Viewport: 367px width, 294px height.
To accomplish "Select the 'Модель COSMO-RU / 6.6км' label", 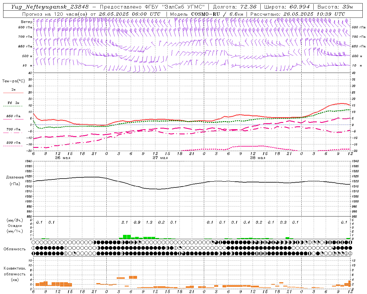I will coord(207,14).
